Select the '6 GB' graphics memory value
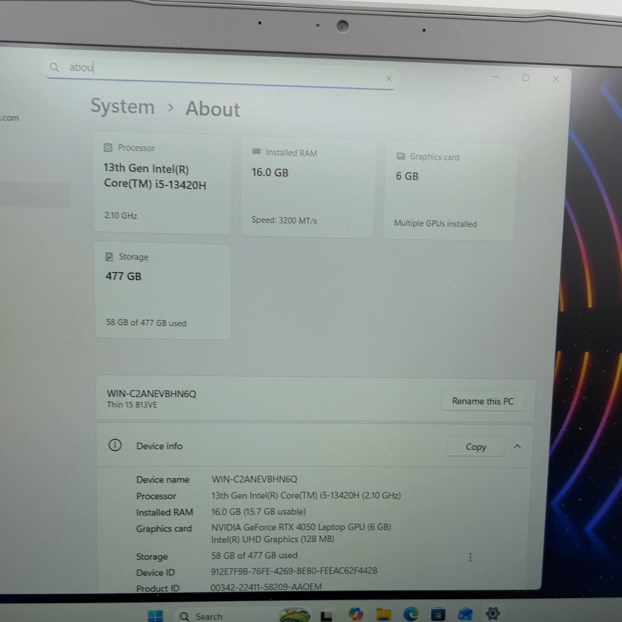Image resolution: width=622 pixels, height=622 pixels. click(x=407, y=176)
